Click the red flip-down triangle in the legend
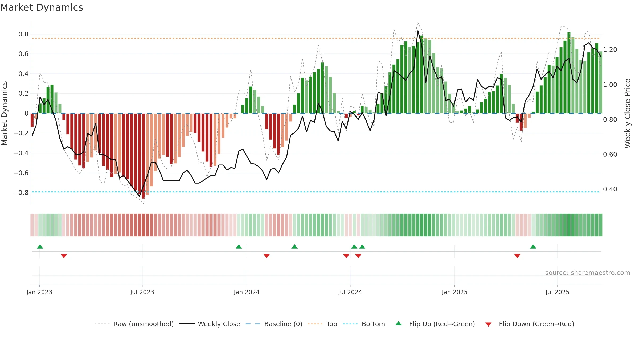The image size is (639, 359). [488, 324]
